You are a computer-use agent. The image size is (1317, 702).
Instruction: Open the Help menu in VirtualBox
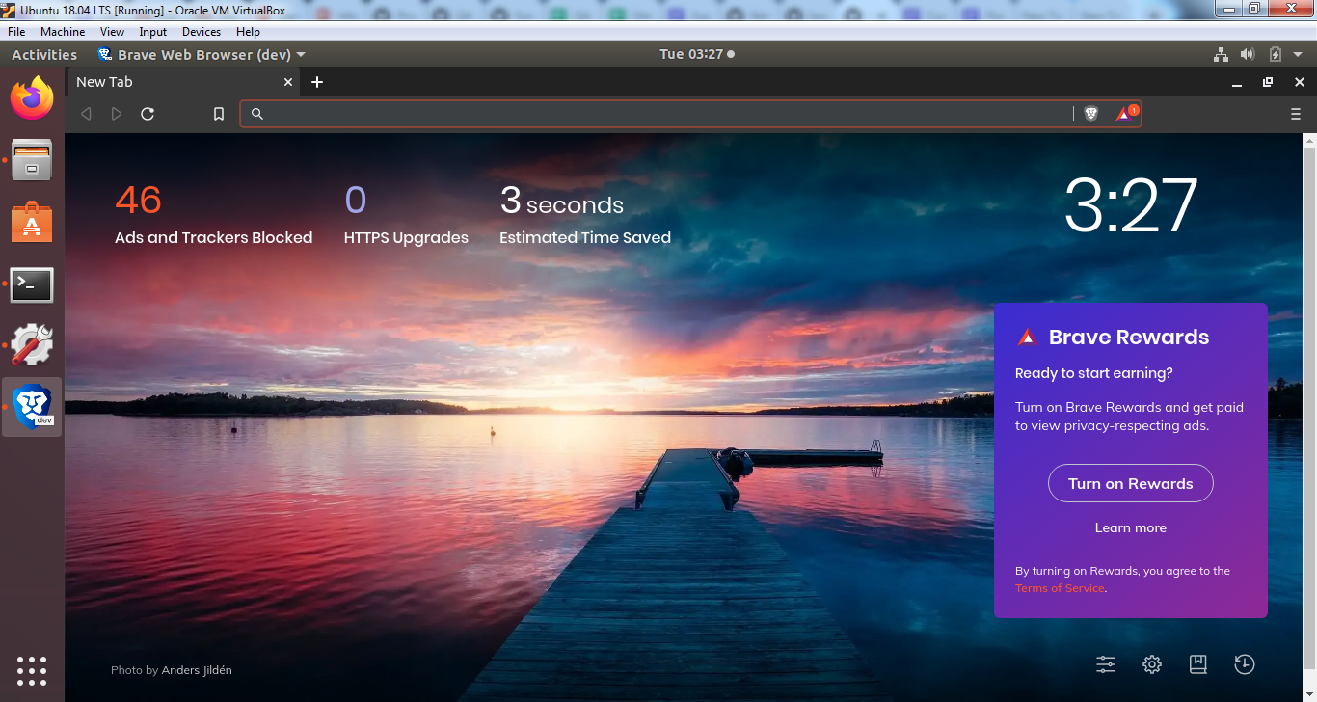tap(248, 32)
